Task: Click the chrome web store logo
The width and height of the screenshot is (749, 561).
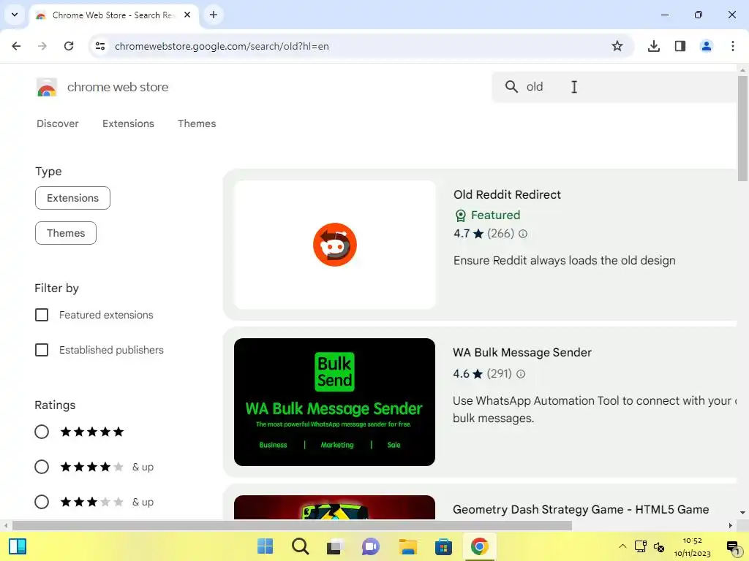Action: point(47,88)
